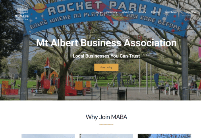Click the gold divider under Why Join MABA
The width and height of the screenshot is (201, 138).
[106, 124]
